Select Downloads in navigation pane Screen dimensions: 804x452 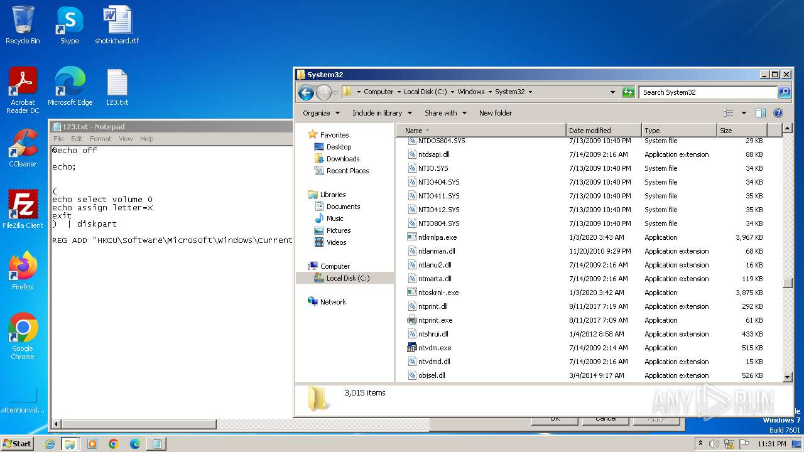(x=342, y=159)
